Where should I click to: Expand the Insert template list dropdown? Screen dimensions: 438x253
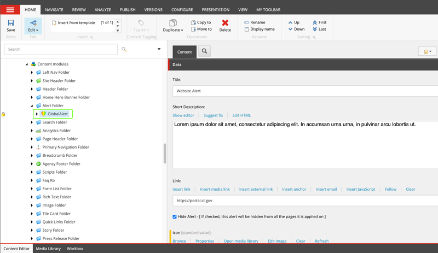click(118, 31)
